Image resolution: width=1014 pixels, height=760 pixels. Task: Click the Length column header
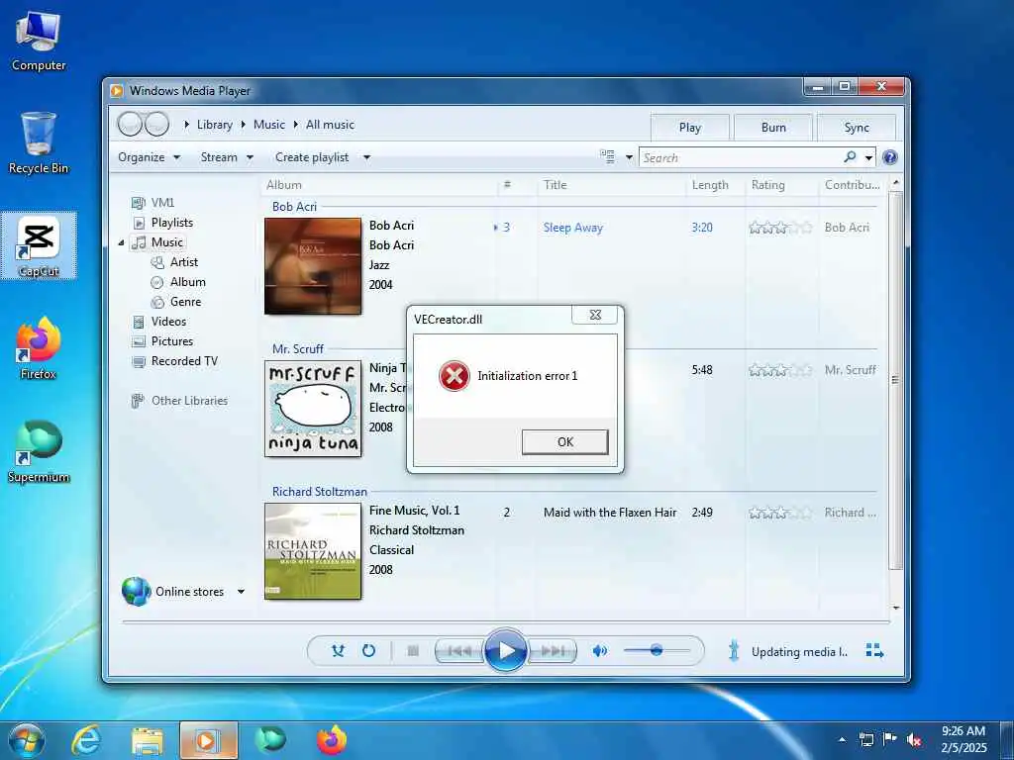[x=710, y=185]
